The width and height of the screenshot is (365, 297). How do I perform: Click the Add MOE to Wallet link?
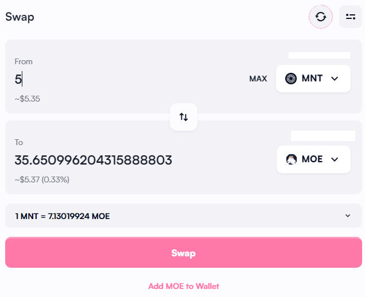tap(184, 286)
